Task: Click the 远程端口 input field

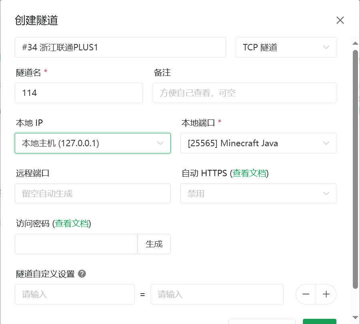Action: [x=92, y=193]
